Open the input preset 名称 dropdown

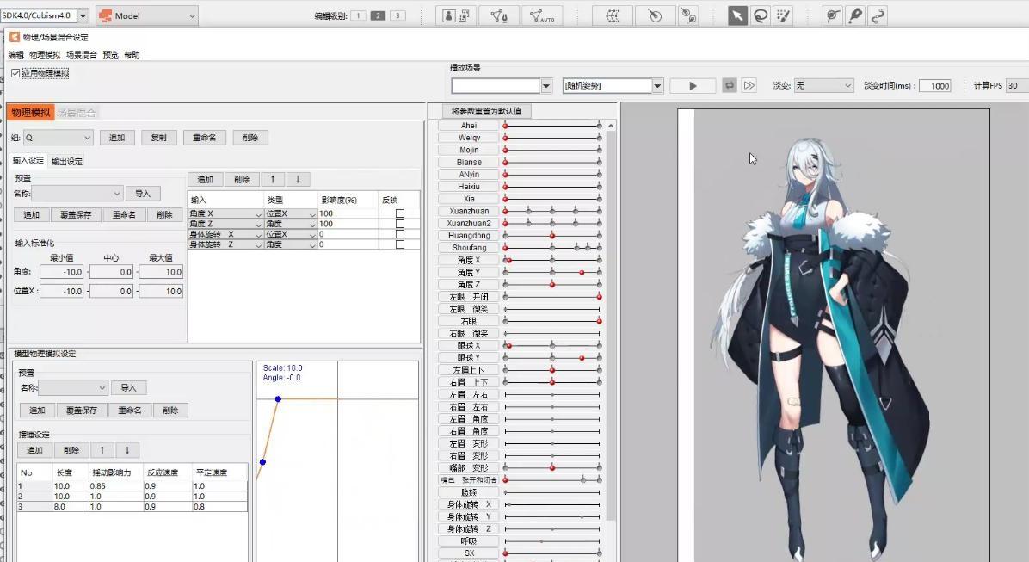[77, 194]
